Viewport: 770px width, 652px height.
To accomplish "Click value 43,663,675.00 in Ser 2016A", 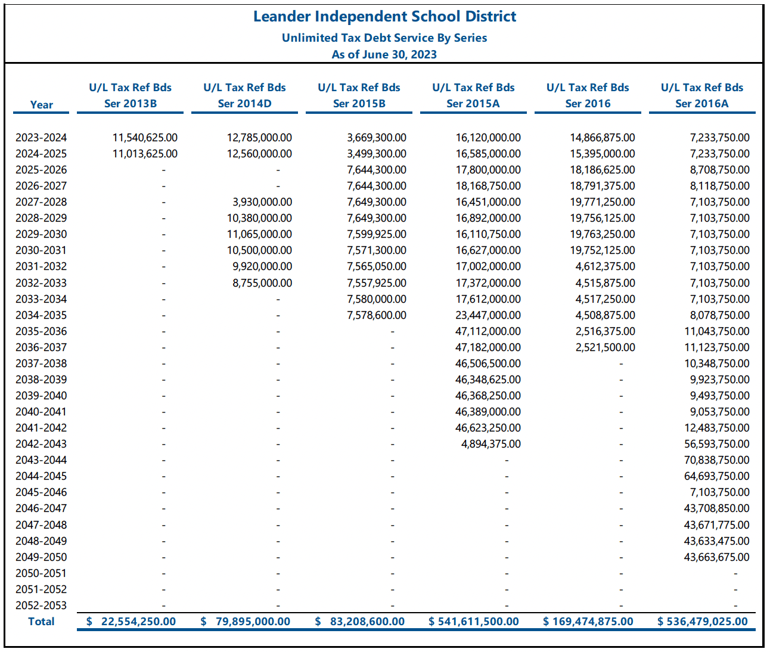I will 717,557.
